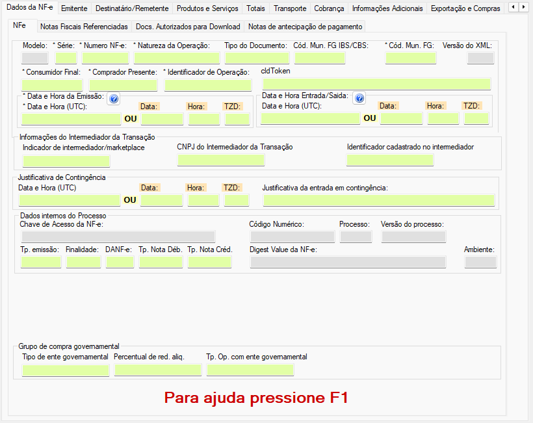Open the Tp. Nota Créd. field
533x423 pixels.
click(x=210, y=263)
